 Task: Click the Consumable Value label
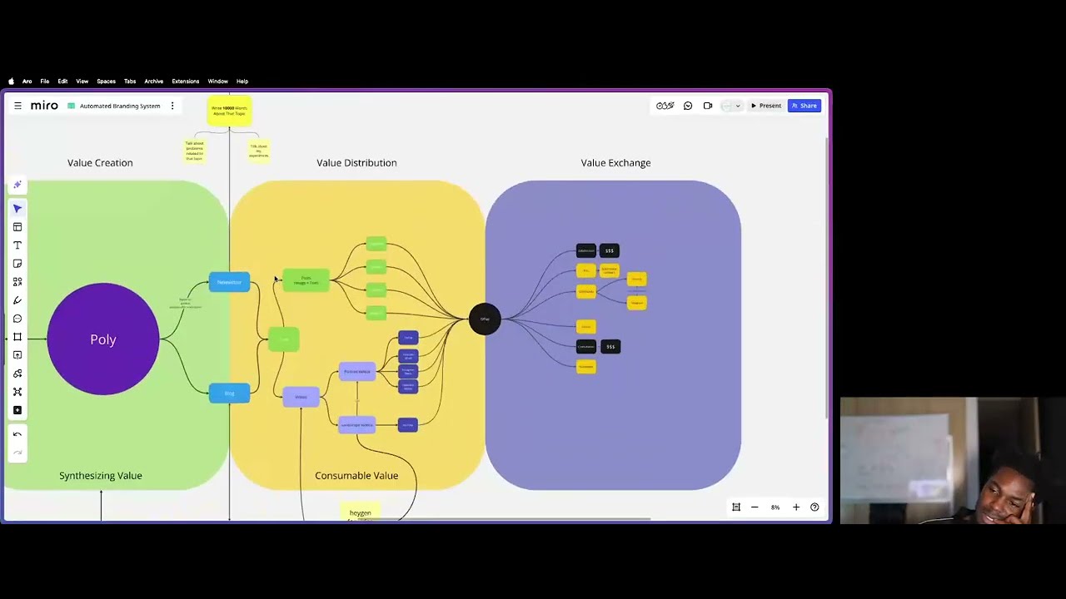pos(356,476)
